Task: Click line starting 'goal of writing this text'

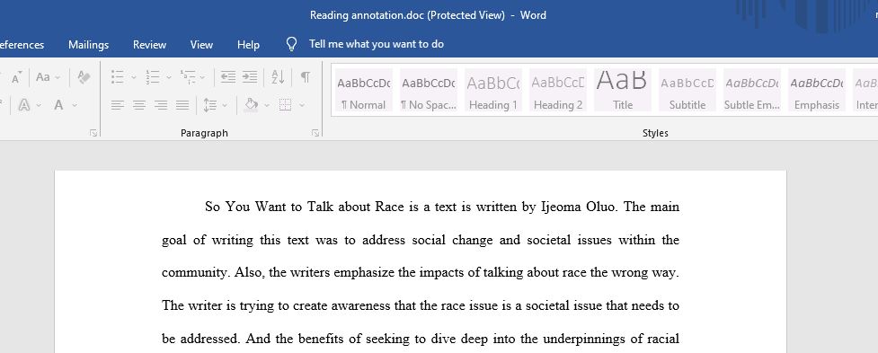Action: [421, 240]
